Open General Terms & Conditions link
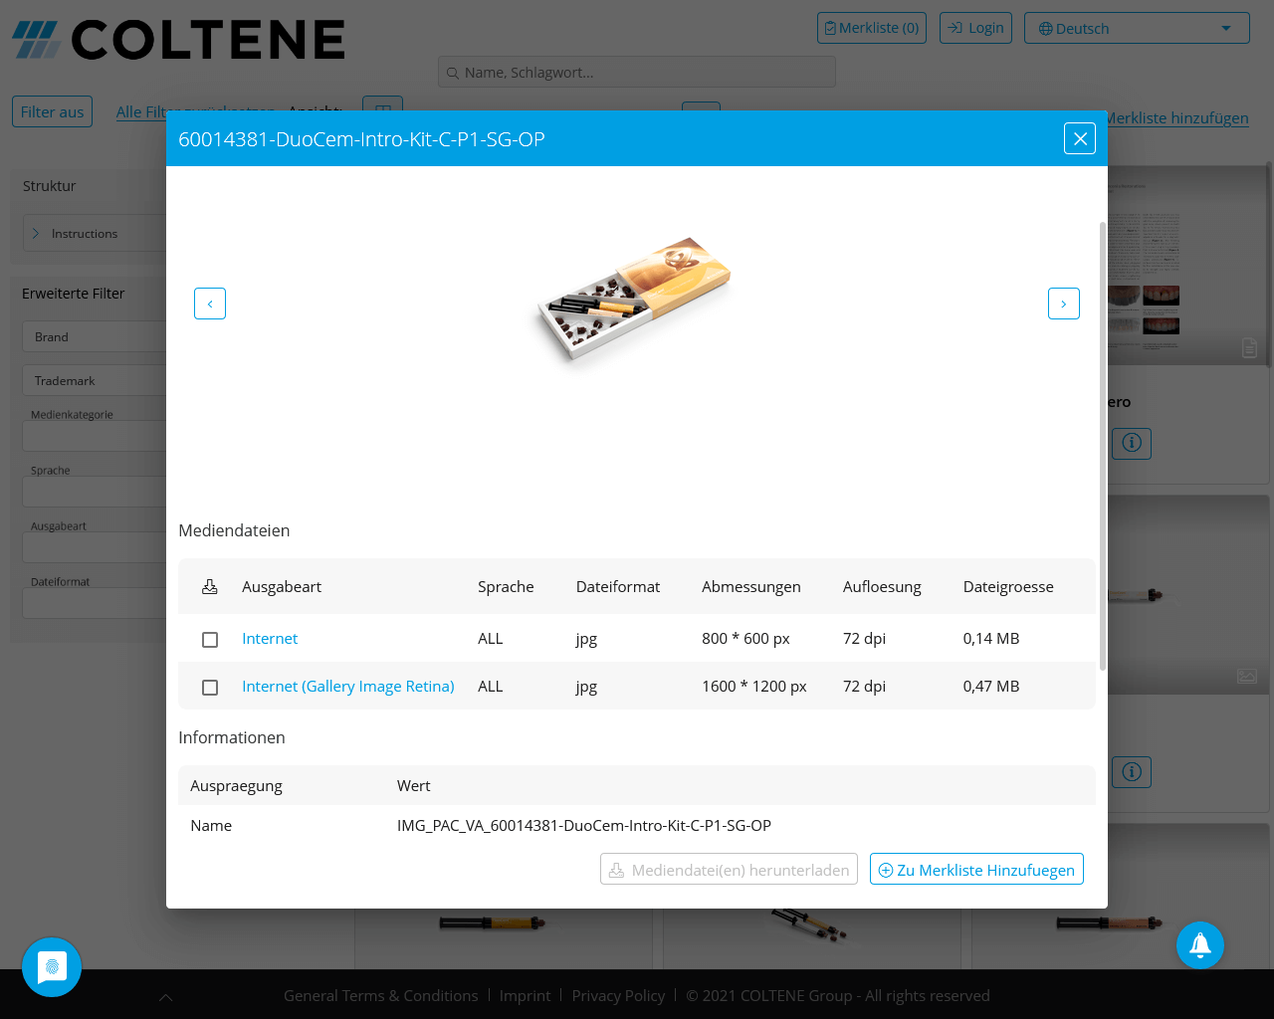The width and height of the screenshot is (1274, 1019). [380, 995]
